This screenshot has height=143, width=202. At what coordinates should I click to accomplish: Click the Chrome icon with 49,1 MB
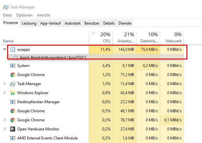point(13,111)
